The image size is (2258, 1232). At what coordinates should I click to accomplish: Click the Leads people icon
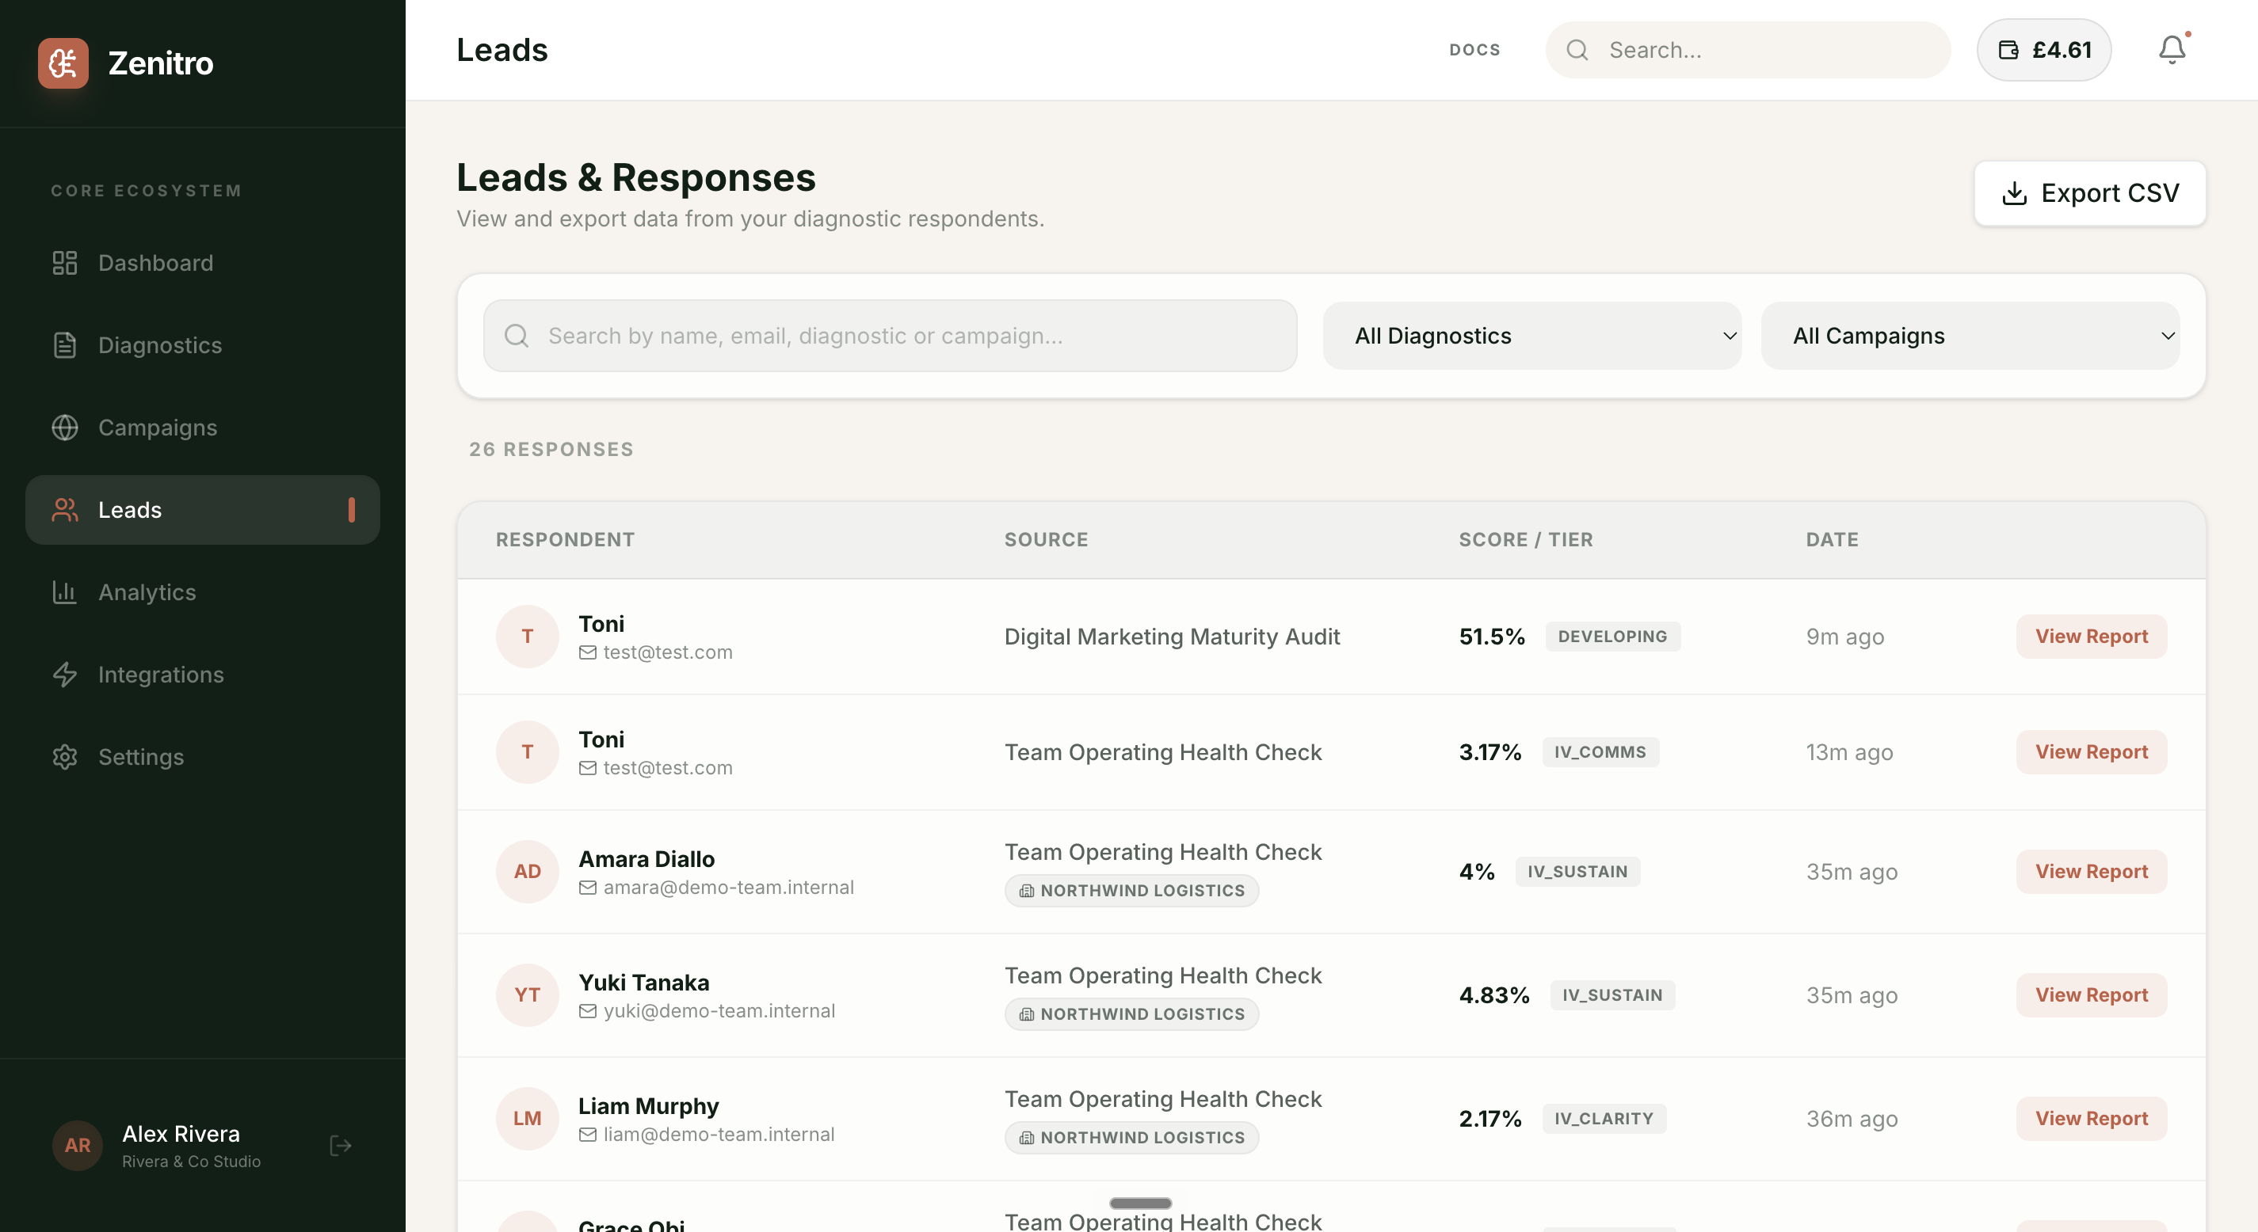coord(65,510)
